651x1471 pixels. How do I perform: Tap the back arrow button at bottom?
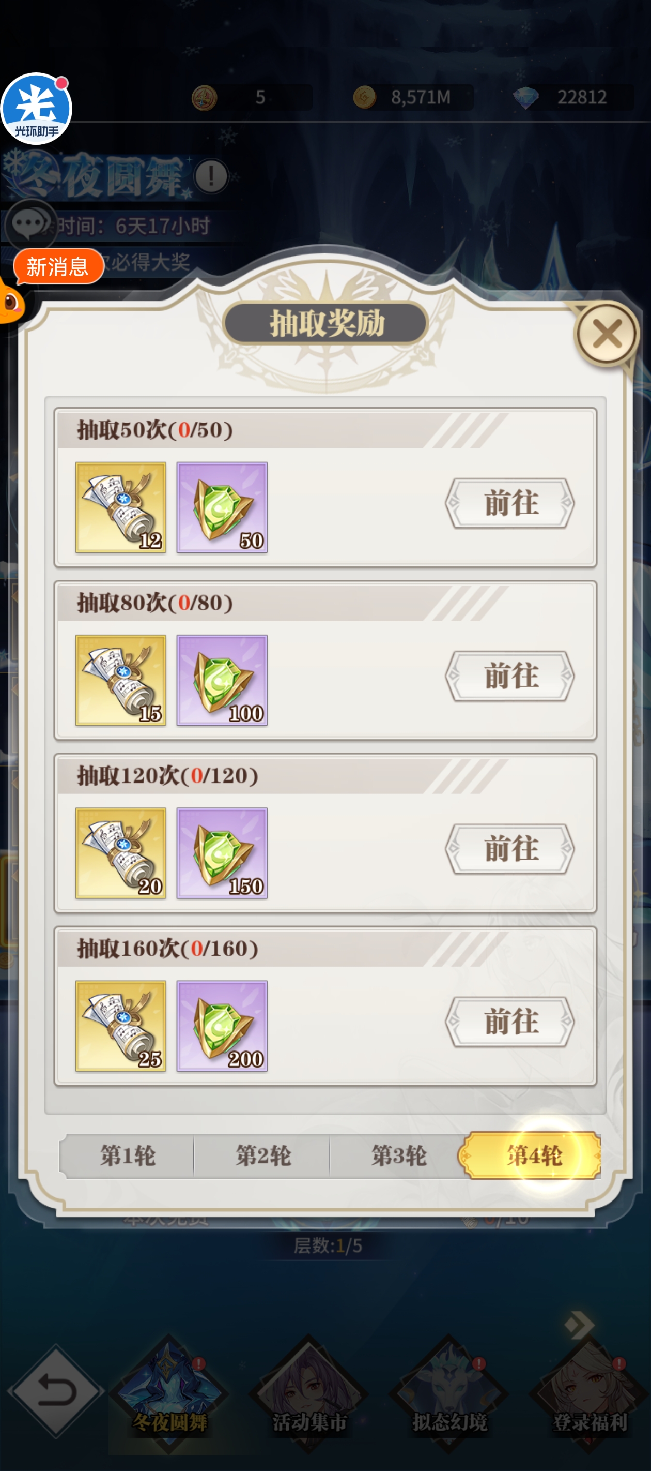(56, 1391)
